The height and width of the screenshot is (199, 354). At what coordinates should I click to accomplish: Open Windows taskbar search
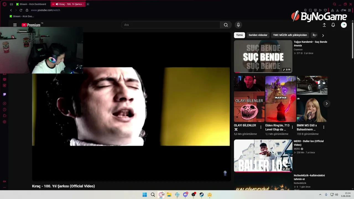coord(153,195)
